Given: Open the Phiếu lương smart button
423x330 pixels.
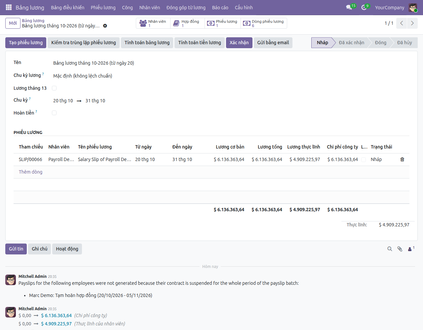Looking at the screenshot, I should (222, 23).
